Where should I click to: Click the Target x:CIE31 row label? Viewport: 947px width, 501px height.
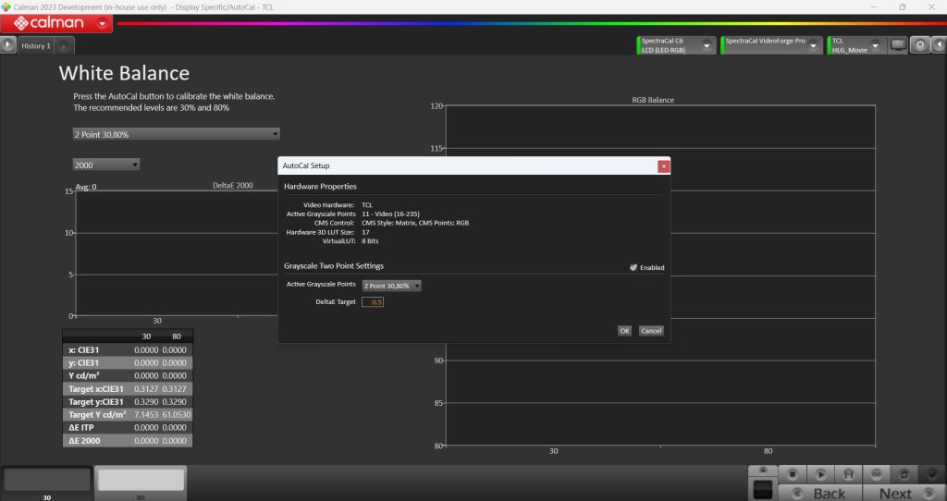(95, 389)
